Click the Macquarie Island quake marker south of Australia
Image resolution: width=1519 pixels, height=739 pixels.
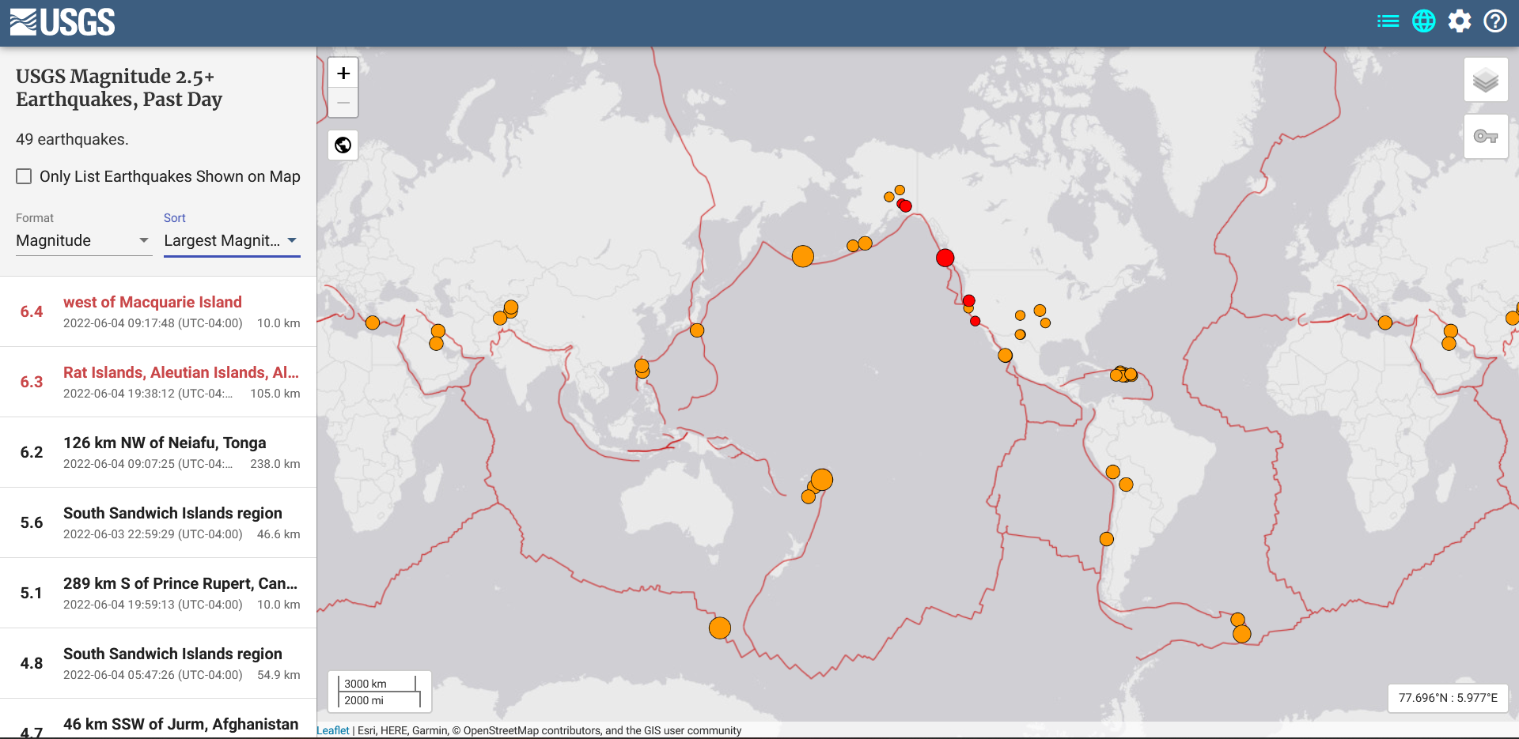pyautogui.click(x=720, y=628)
